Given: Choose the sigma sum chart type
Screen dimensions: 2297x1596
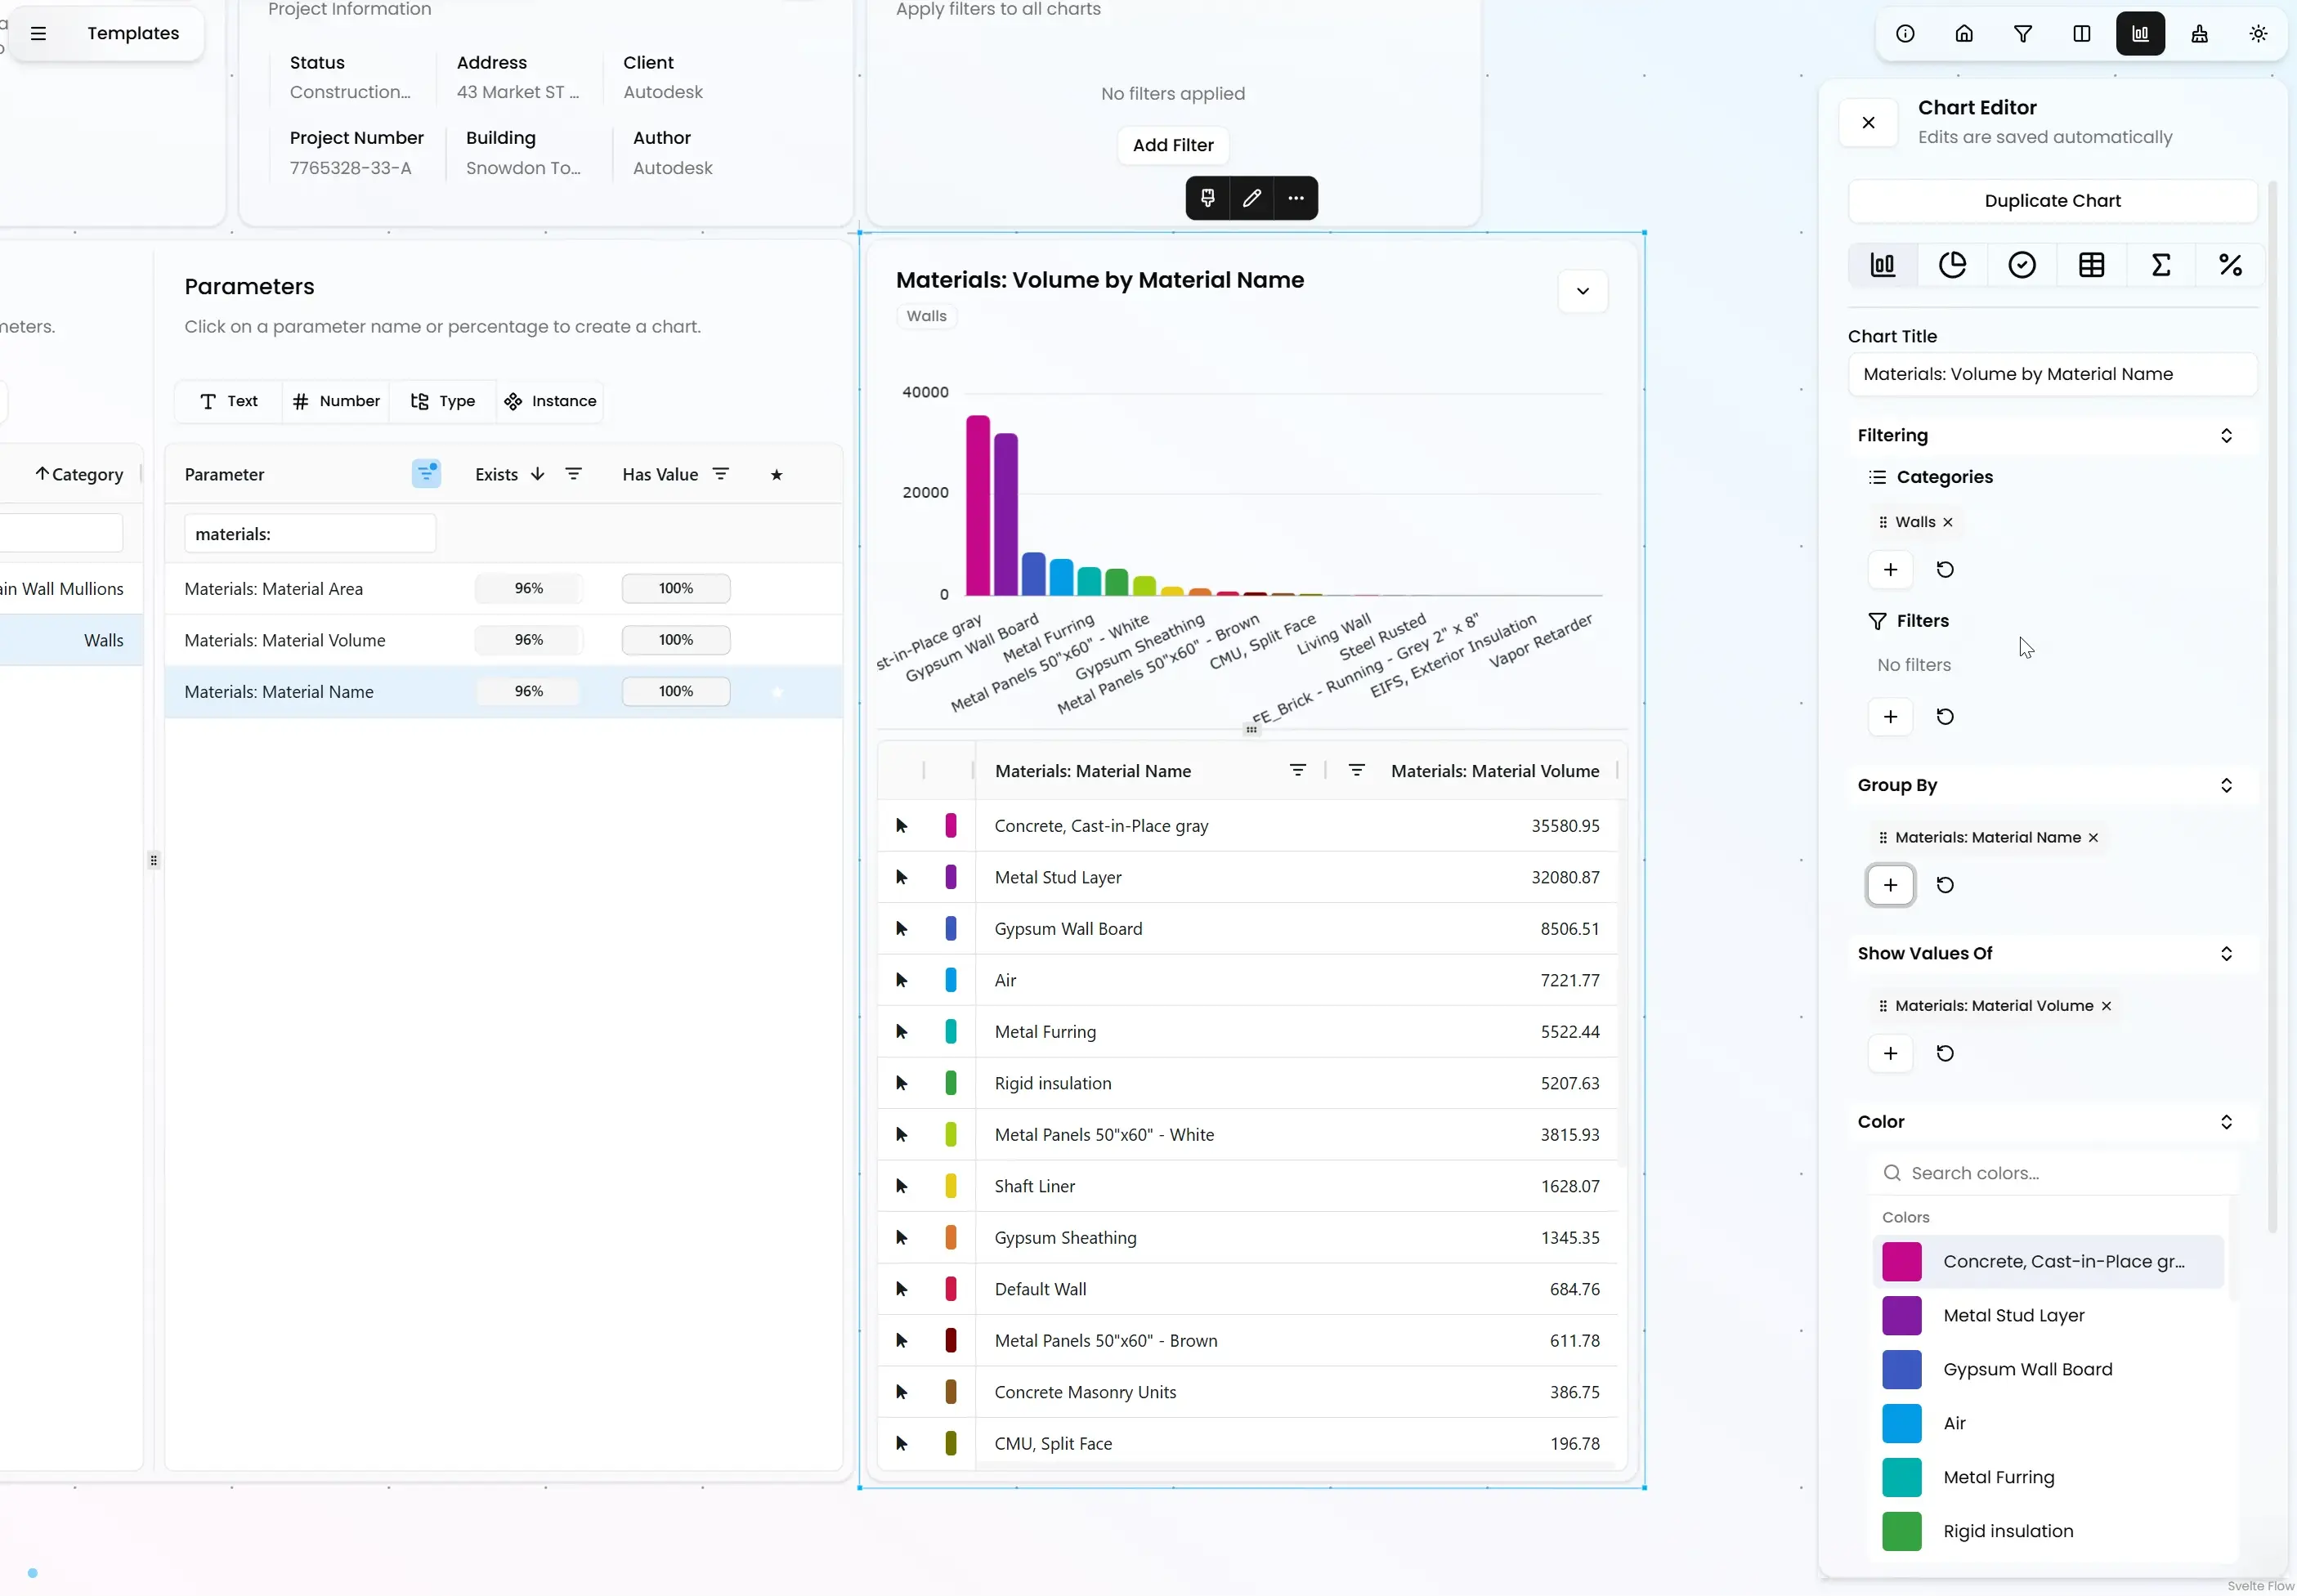Looking at the screenshot, I should (x=2160, y=265).
